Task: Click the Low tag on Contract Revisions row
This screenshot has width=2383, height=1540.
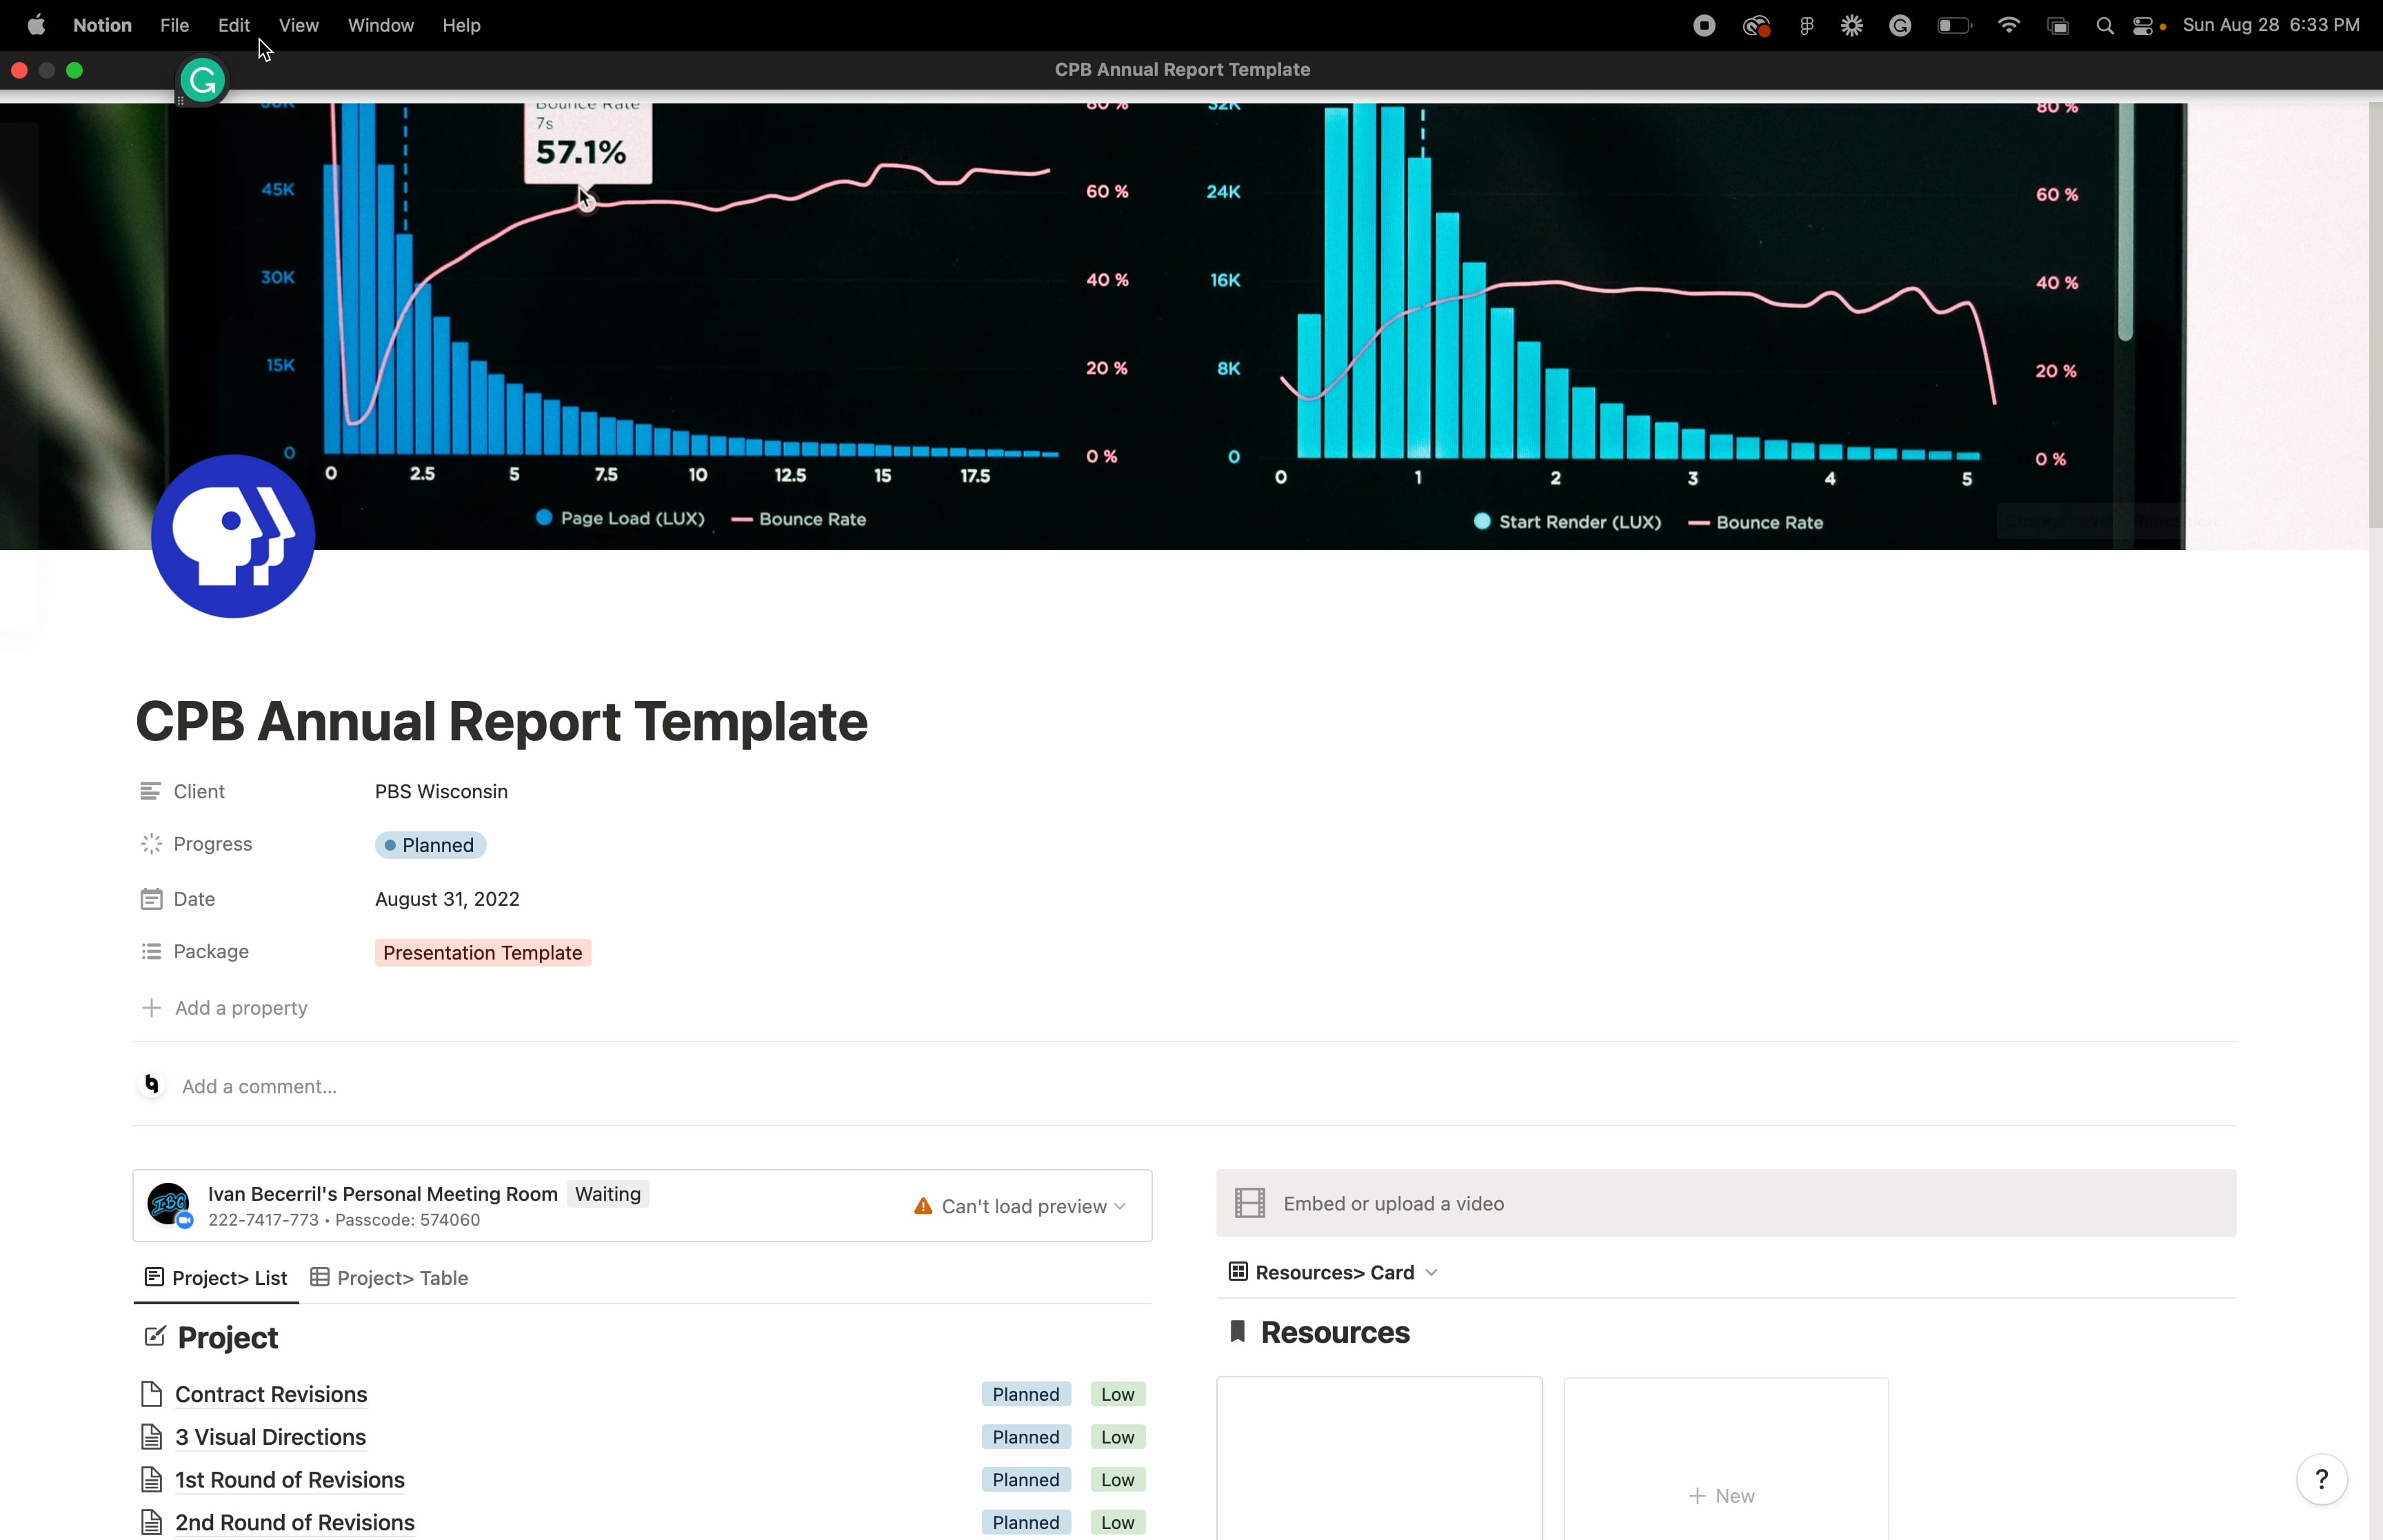Action: coord(1117,1394)
